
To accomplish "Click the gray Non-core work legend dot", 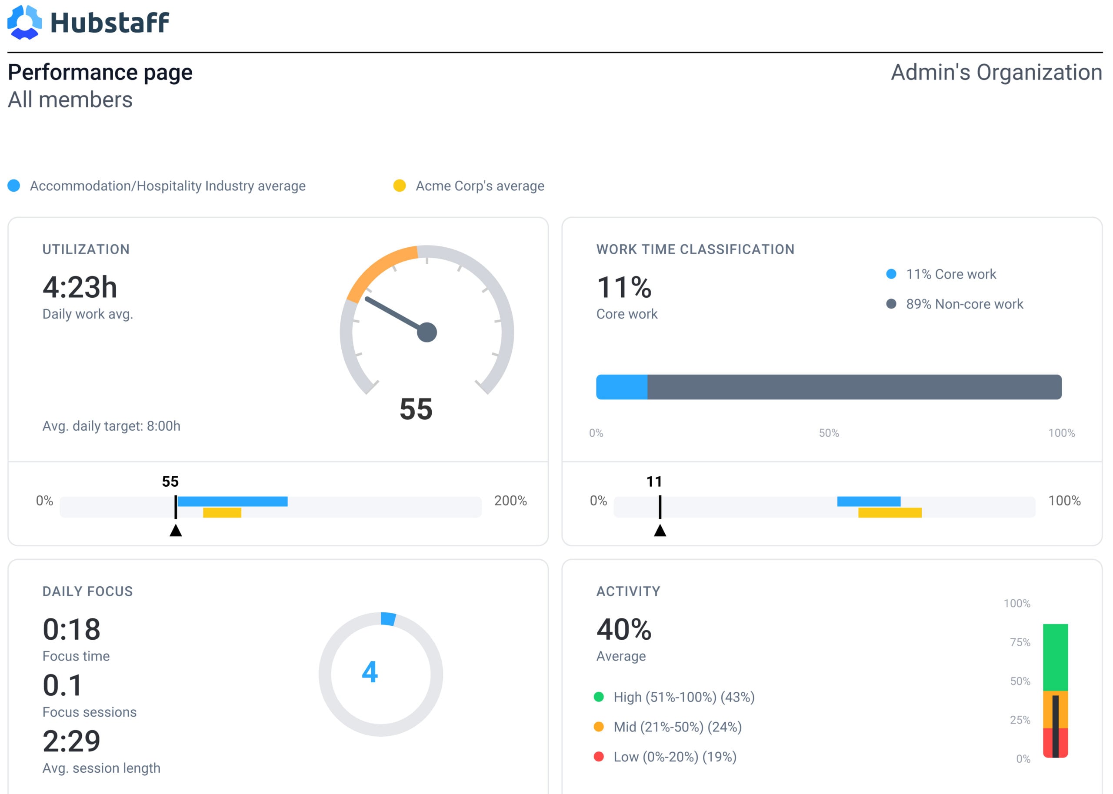I will pyautogui.click(x=891, y=304).
